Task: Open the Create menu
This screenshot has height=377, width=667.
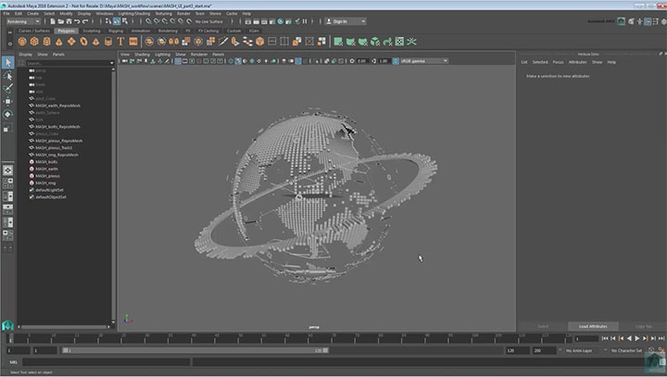Action: (32, 14)
